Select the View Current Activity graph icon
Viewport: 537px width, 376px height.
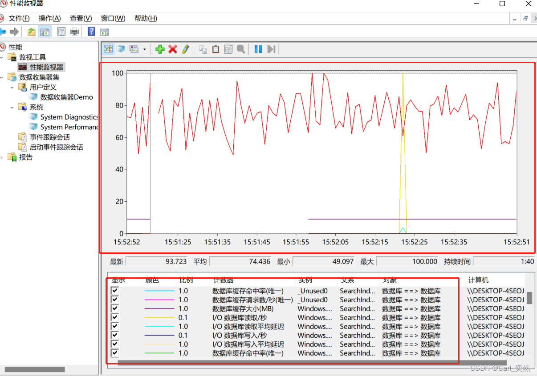coord(108,49)
